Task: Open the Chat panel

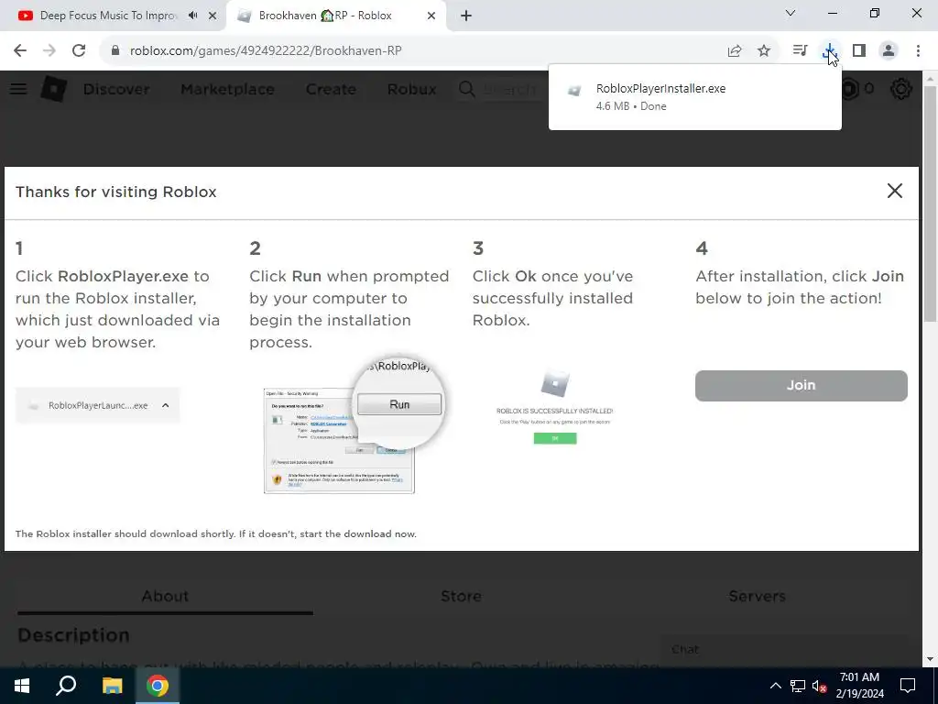Action: point(784,650)
